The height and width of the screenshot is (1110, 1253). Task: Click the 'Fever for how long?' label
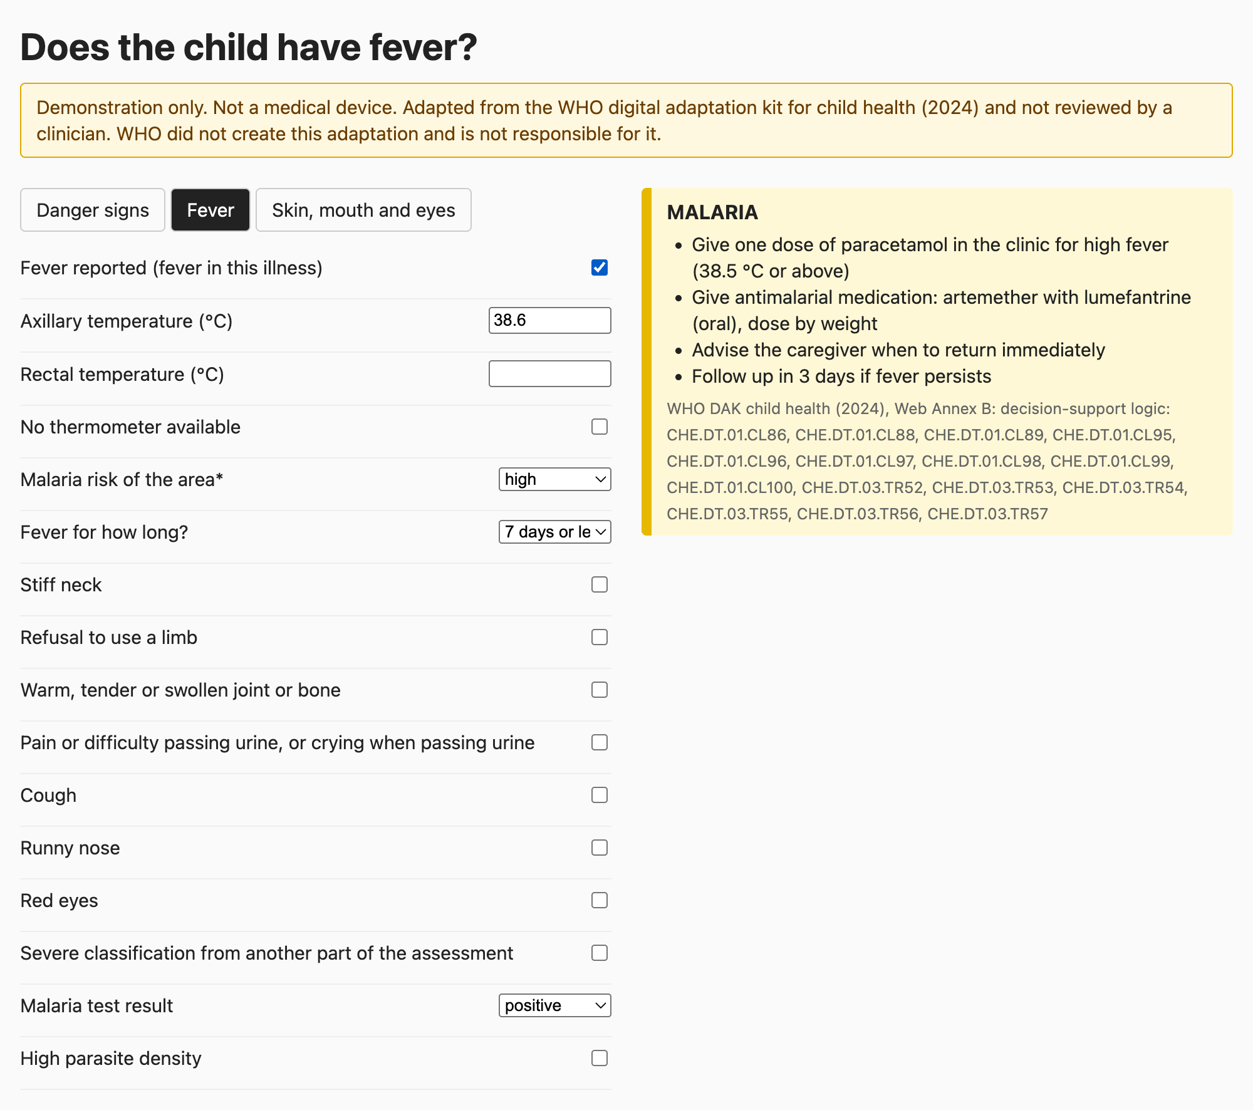click(x=104, y=532)
